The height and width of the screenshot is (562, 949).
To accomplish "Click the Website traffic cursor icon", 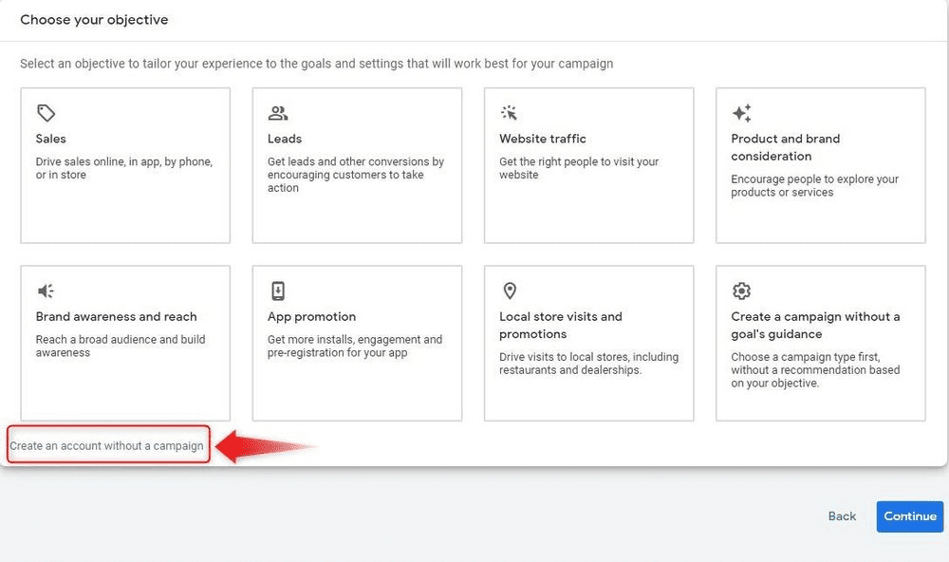I will (510, 114).
